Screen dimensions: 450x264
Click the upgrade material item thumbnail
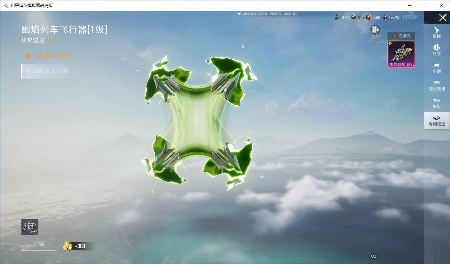pyautogui.click(x=30, y=227)
